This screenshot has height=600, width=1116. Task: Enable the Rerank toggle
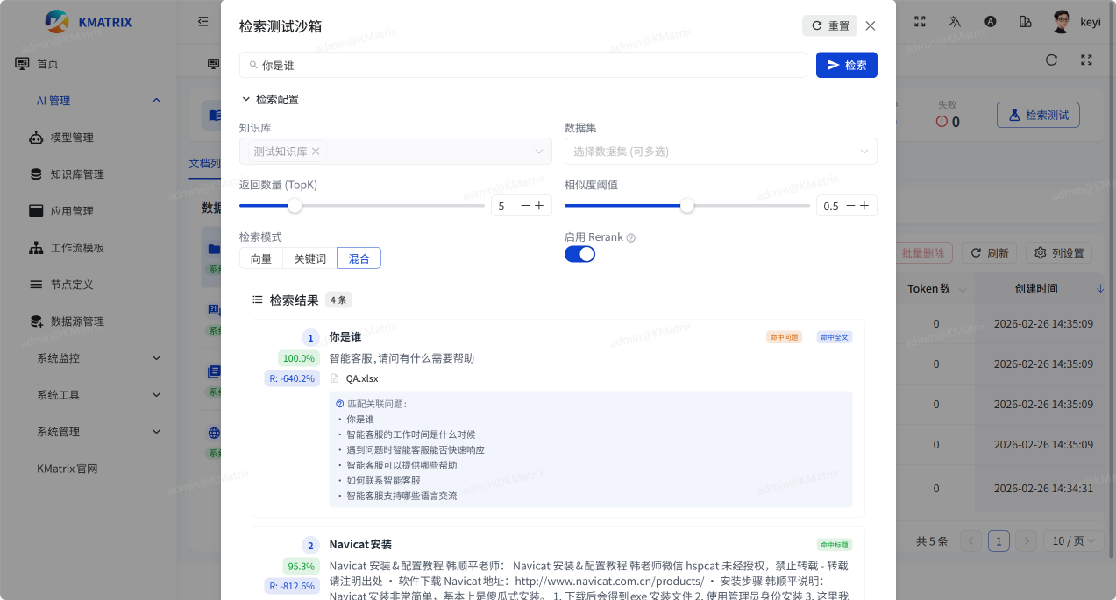tap(579, 252)
